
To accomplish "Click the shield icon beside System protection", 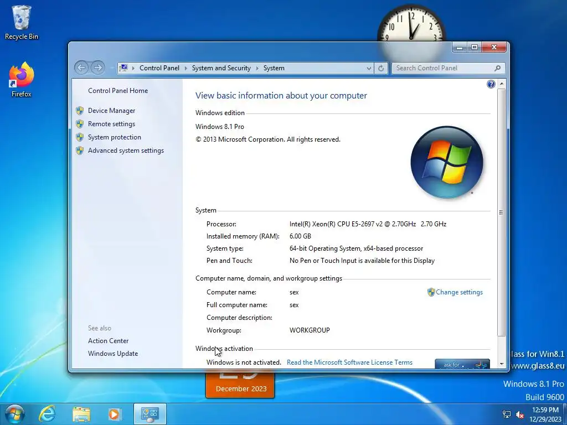I will (80, 137).
